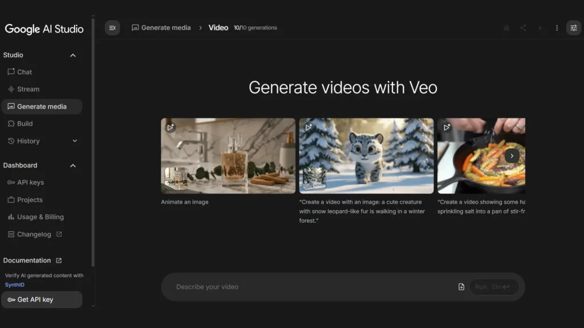Click the next arrow on video carousel
The height and width of the screenshot is (328, 584).
[512, 155]
